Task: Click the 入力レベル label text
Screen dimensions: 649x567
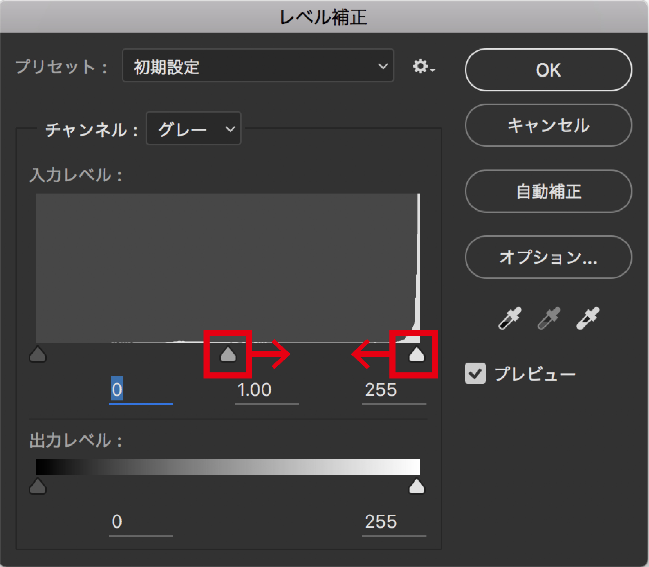Action: (76, 176)
